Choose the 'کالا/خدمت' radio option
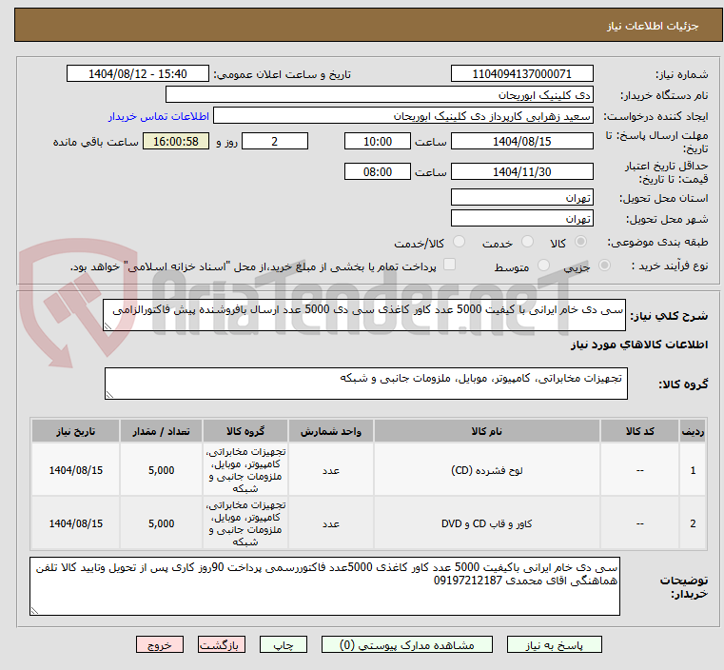This screenshot has width=724, height=670. 460,243
